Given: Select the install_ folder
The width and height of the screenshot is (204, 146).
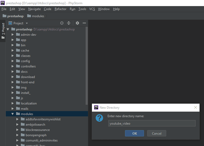Looking at the screenshot, I should tap(26, 93).
